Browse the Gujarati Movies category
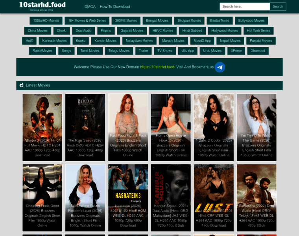 [132, 31]
